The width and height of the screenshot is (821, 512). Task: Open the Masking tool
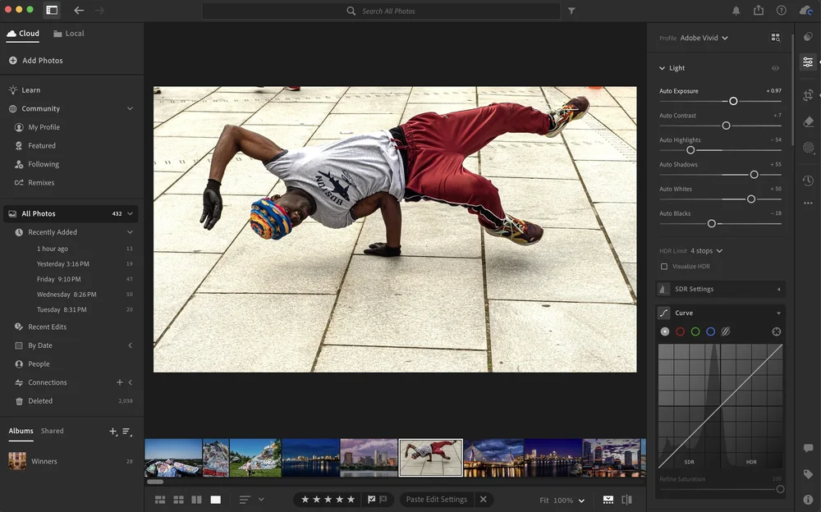click(x=808, y=148)
